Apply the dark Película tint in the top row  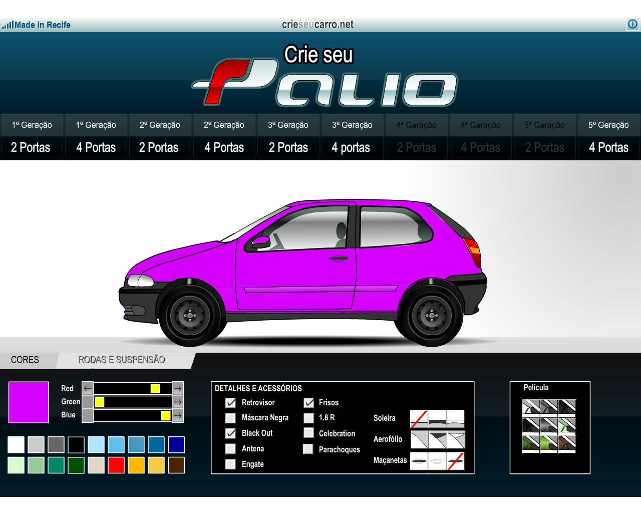(x=567, y=408)
